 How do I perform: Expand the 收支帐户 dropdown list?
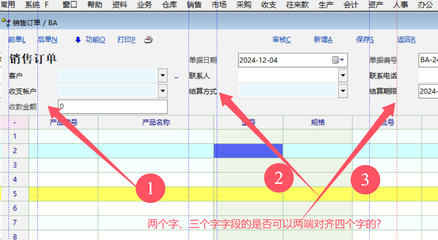click(x=163, y=91)
